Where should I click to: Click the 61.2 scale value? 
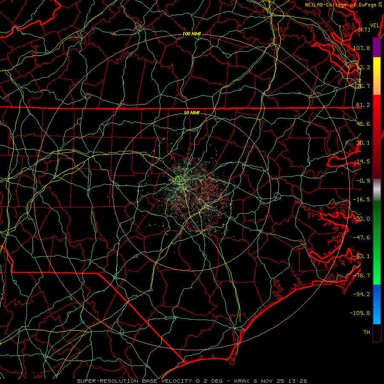tap(363, 105)
